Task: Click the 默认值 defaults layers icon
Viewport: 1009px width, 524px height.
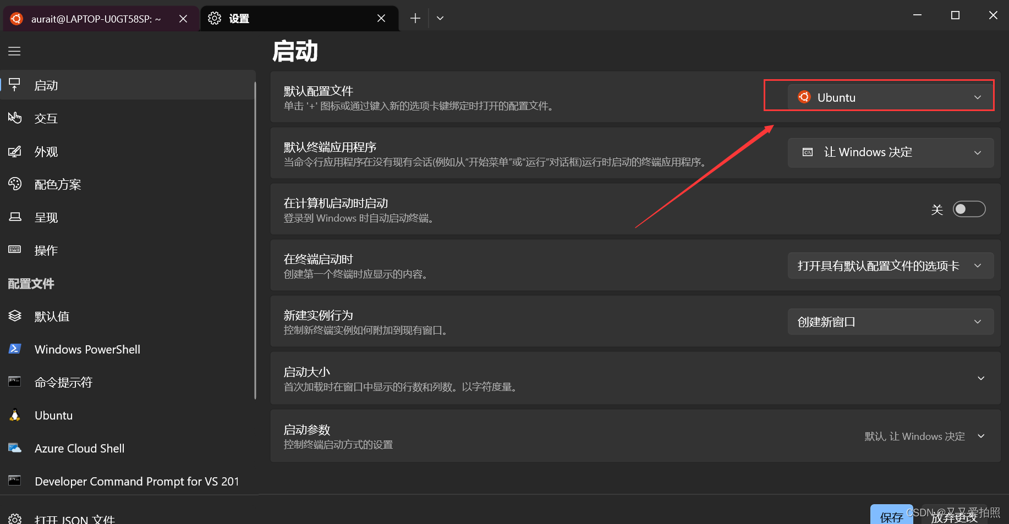Action: click(15, 316)
